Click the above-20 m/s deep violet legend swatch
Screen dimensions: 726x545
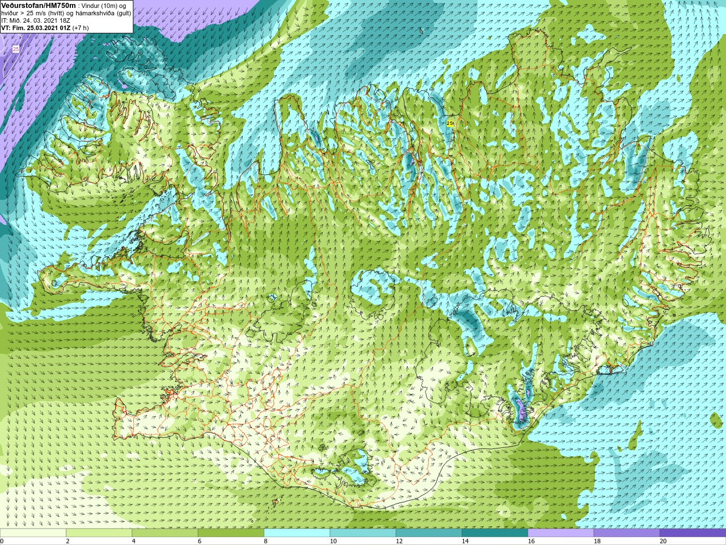(693, 533)
